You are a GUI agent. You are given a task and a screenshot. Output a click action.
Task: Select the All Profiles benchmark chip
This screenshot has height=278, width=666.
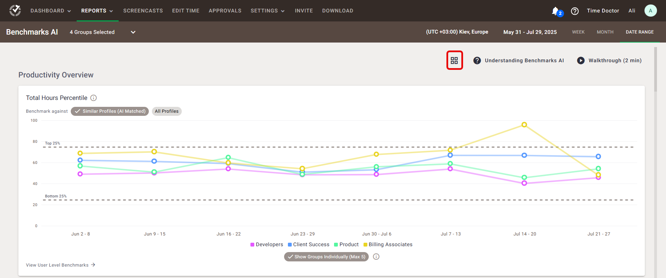point(166,111)
